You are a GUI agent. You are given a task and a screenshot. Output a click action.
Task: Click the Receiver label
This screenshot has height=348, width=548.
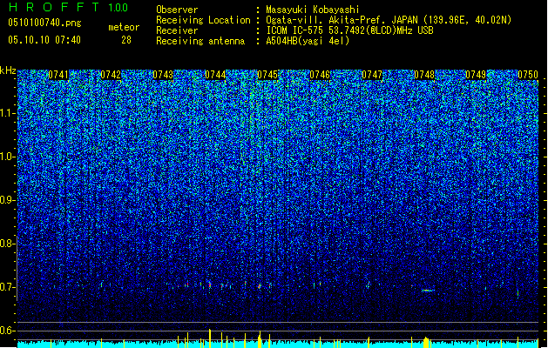click(177, 30)
